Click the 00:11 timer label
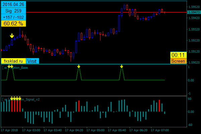 (178, 55)
